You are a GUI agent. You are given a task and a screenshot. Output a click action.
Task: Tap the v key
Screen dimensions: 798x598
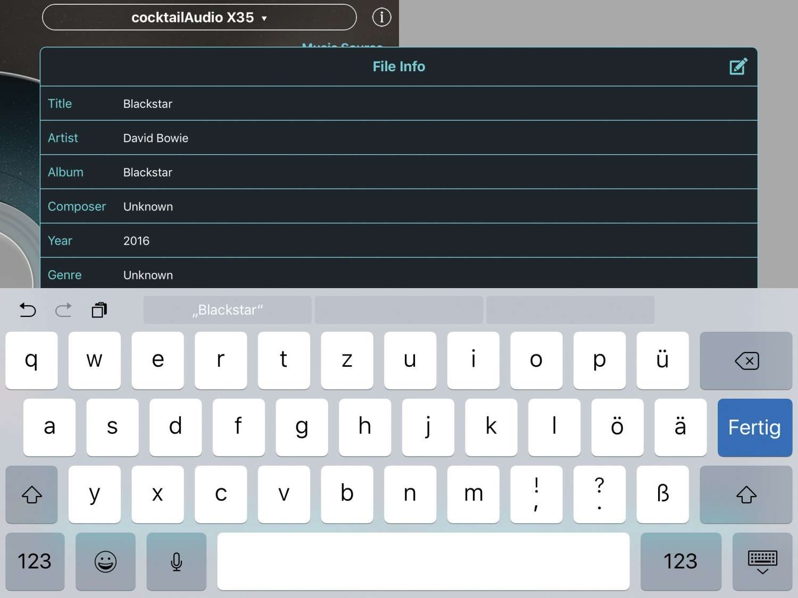(284, 494)
